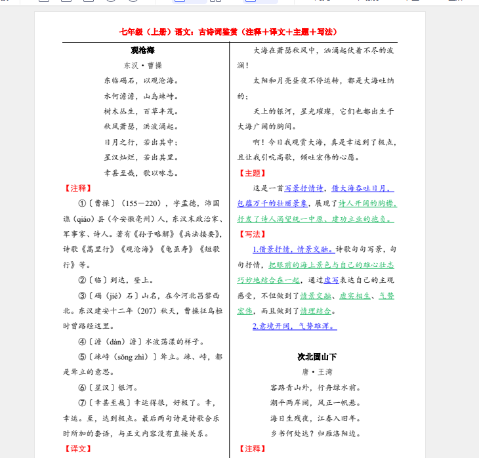Image resolution: width=479 pixels, height=458 pixels.
Task: Click the blue underlined word 虚写
Action: (x=331, y=280)
